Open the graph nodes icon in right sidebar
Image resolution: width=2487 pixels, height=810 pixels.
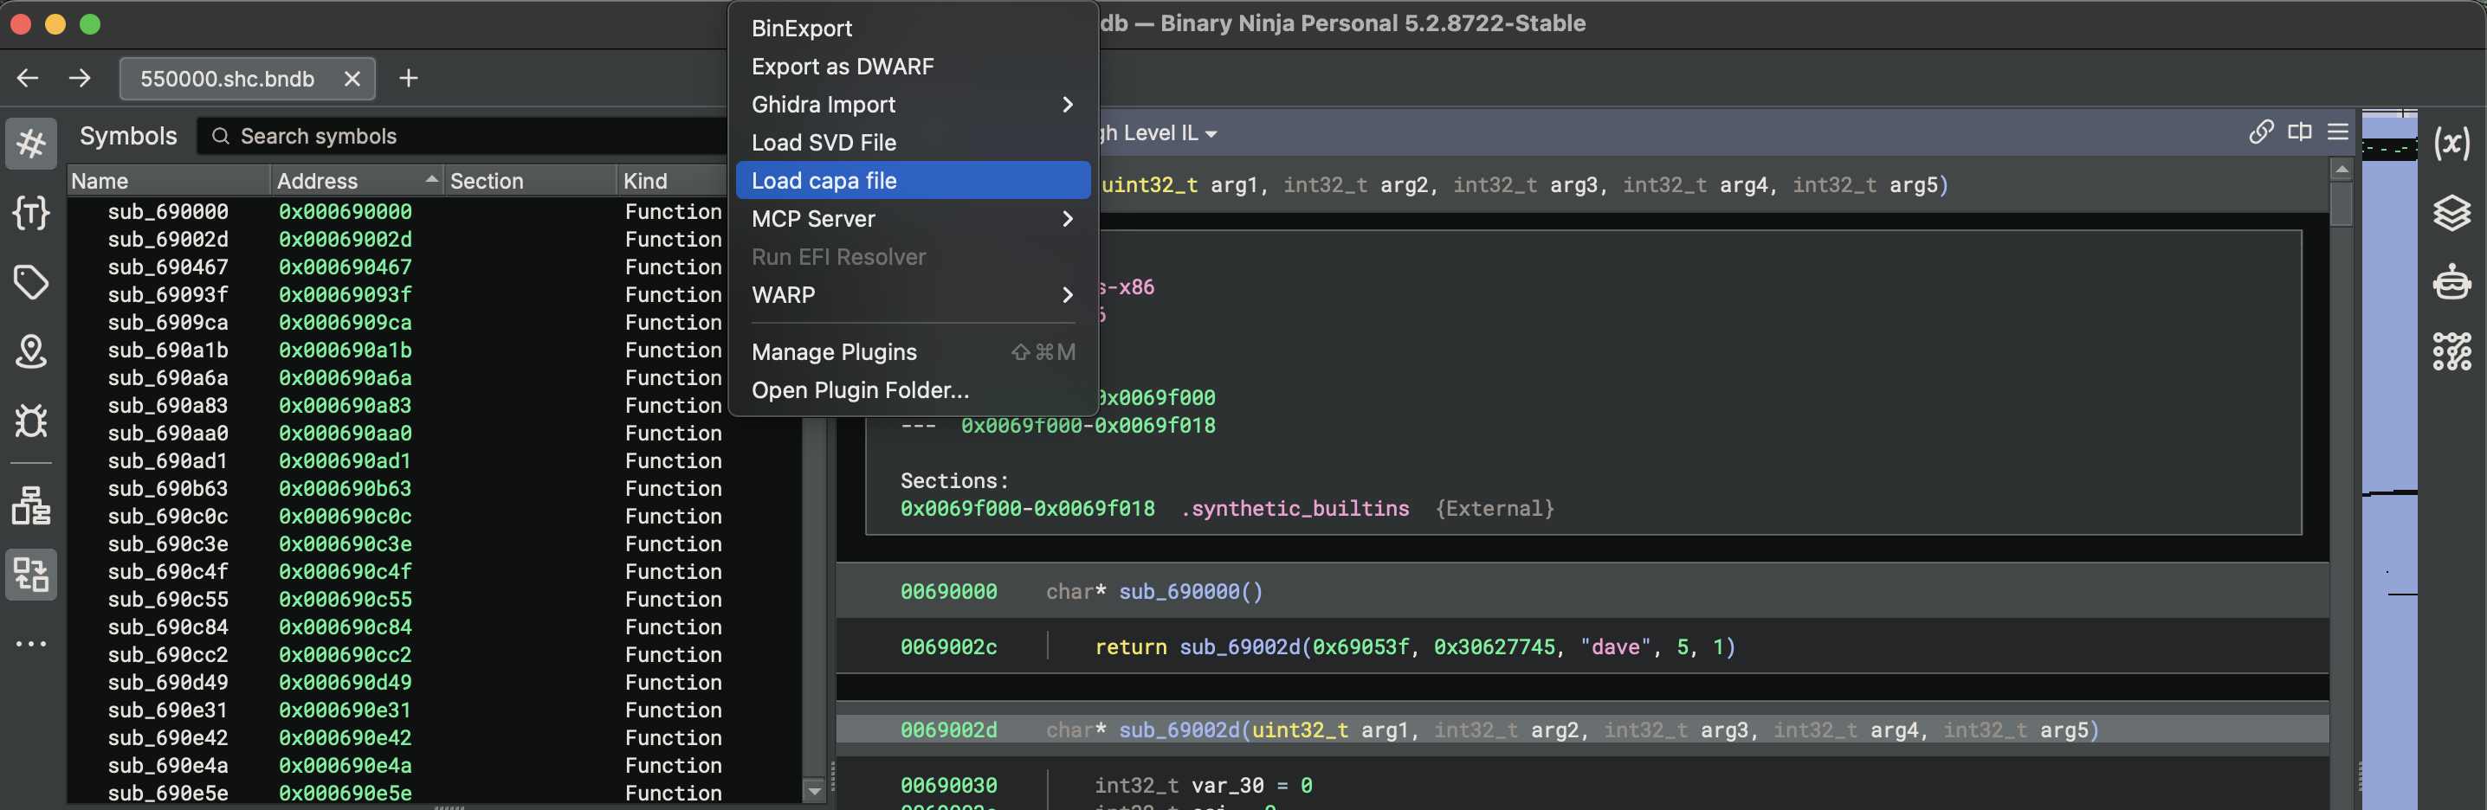pyautogui.click(x=2451, y=352)
